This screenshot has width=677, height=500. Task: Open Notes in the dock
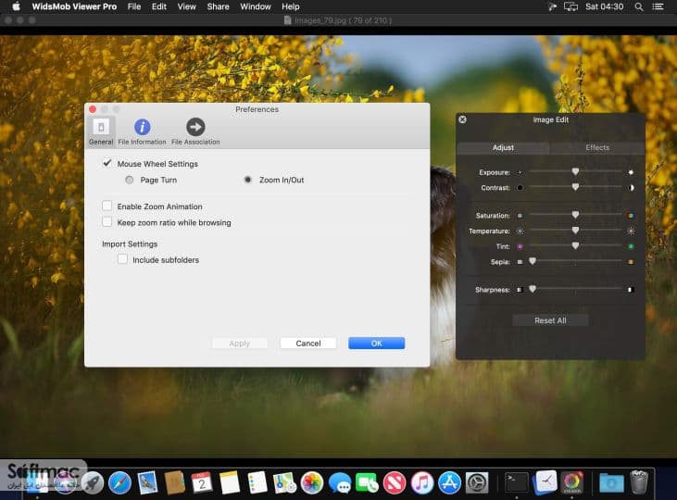click(x=230, y=482)
